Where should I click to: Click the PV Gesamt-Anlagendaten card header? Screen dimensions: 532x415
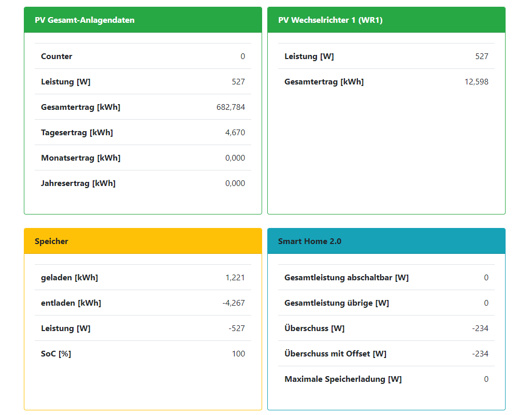[84, 20]
